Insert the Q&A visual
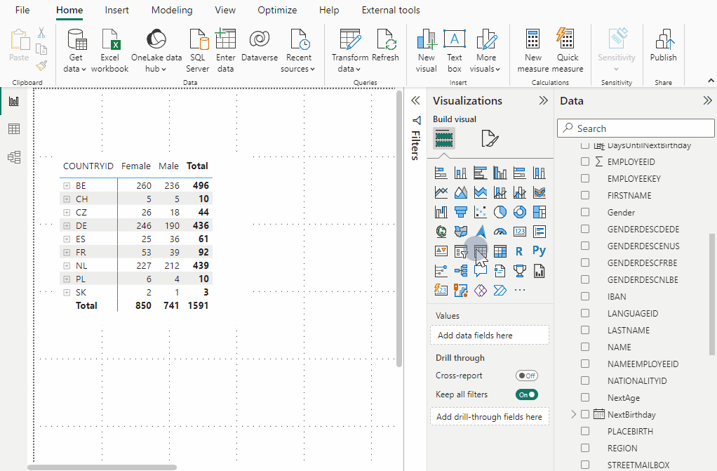 click(480, 270)
